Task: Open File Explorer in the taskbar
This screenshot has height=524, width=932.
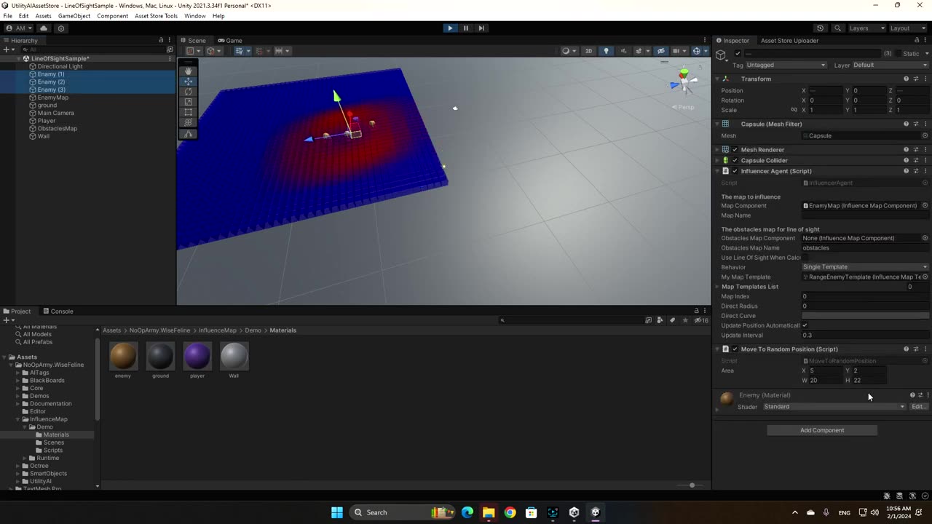Action: coord(488,512)
